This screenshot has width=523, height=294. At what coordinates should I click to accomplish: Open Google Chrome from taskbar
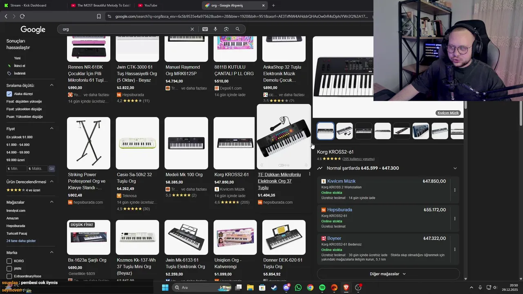point(310,287)
